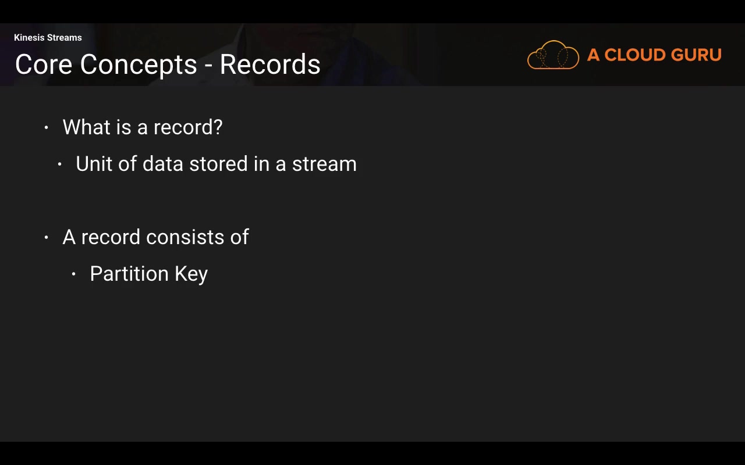Select "Unit of data stored in a stream" line
745x465 pixels.
[216, 164]
